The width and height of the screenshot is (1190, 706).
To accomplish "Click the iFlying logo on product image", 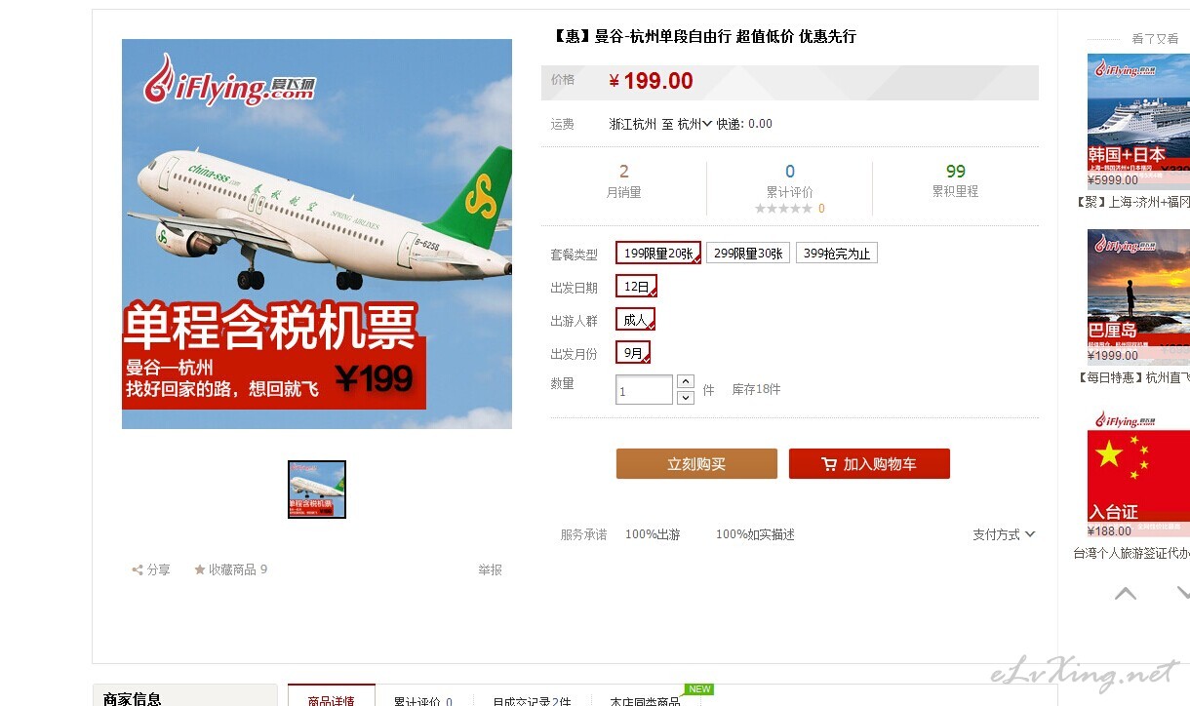I will click(229, 79).
